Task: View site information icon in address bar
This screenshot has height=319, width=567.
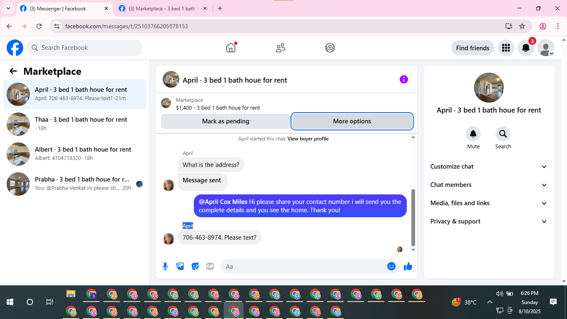Action: tap(57, 26)
